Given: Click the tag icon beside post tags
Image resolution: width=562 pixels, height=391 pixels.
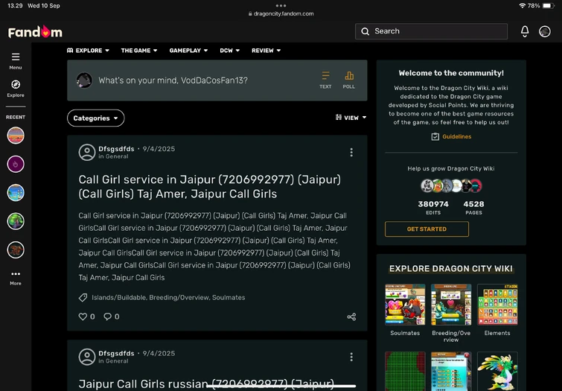Looking at the screenshot, I should pyautogui.click(x=83, y=297).
